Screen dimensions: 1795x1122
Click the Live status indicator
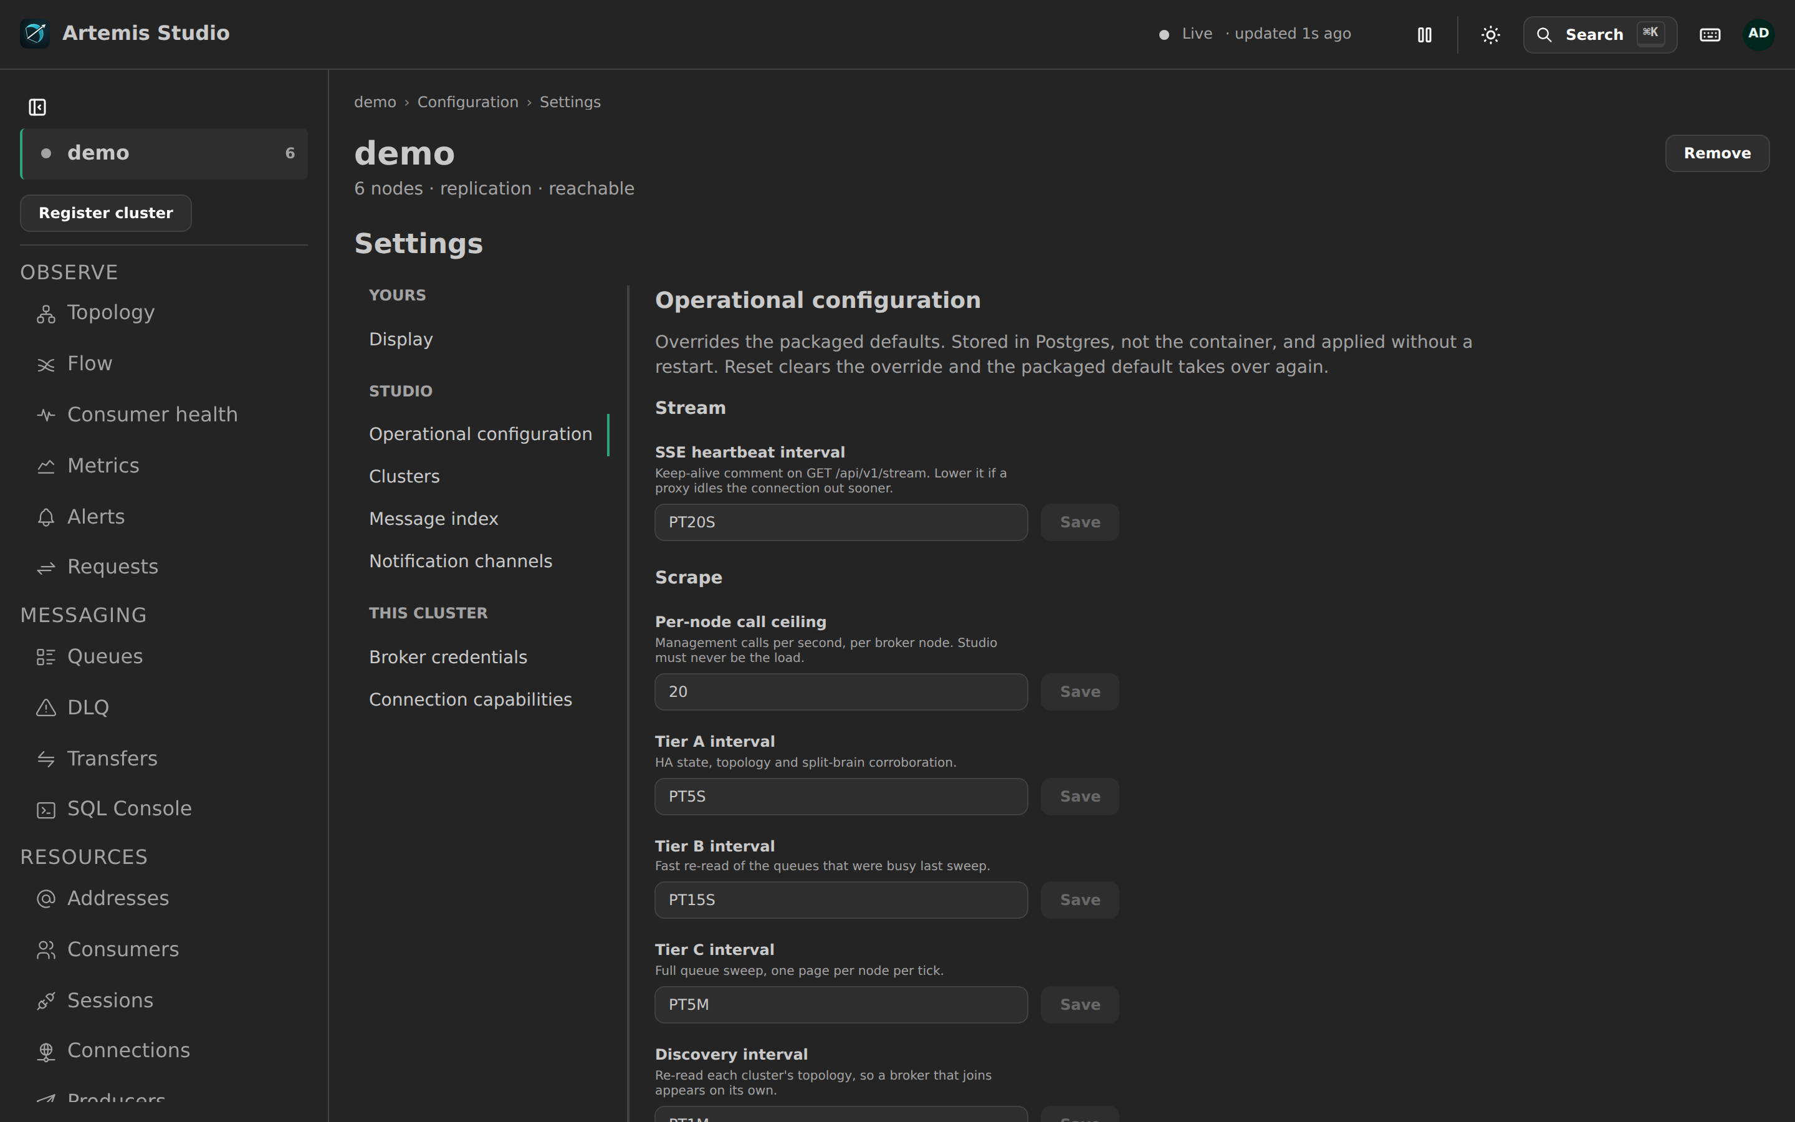coord(1185,34)
